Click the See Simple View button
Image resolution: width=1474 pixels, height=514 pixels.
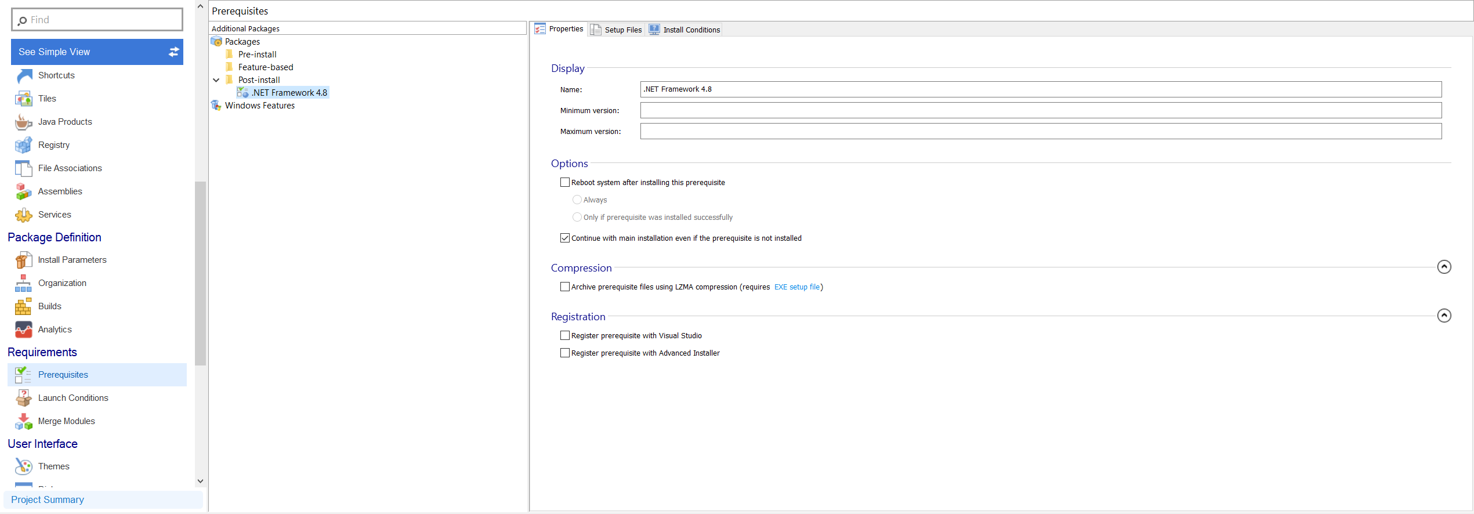tap(97, 52)
